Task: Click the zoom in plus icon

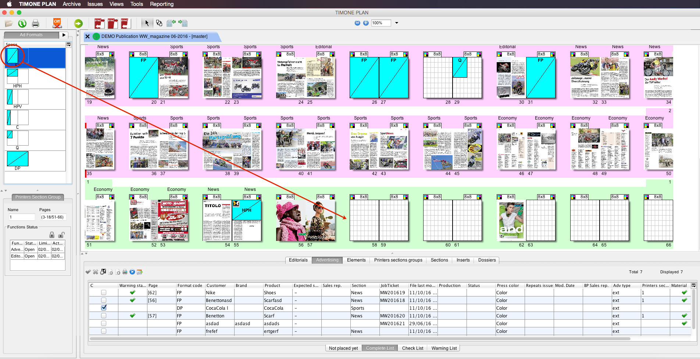Action: click(x=366, y=23)
